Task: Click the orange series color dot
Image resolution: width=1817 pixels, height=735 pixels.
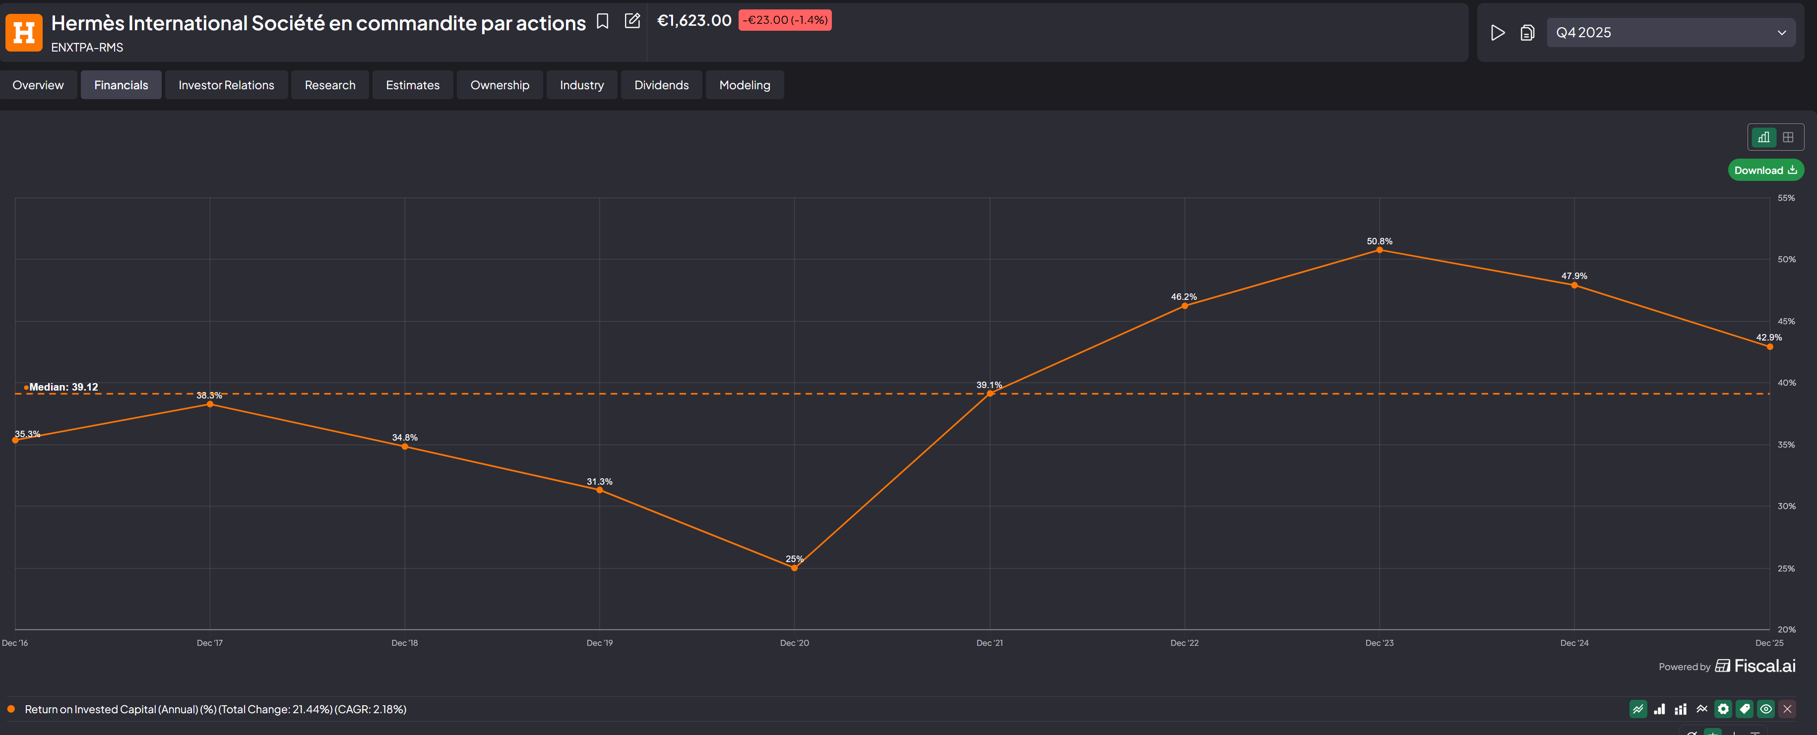Action: click(x=11, y=709)
